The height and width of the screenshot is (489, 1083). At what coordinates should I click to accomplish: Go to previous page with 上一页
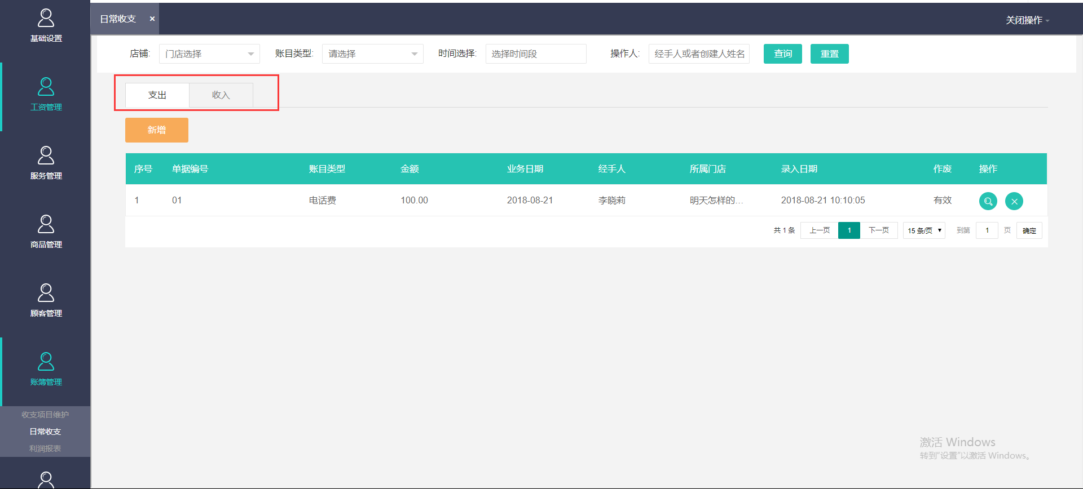tap(819, 230)
